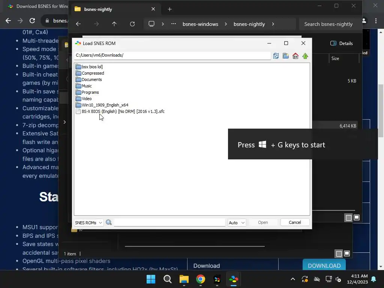Open File Explorer from the taskbar
This screenshot has width=384, height=288.
pos(184,279)
